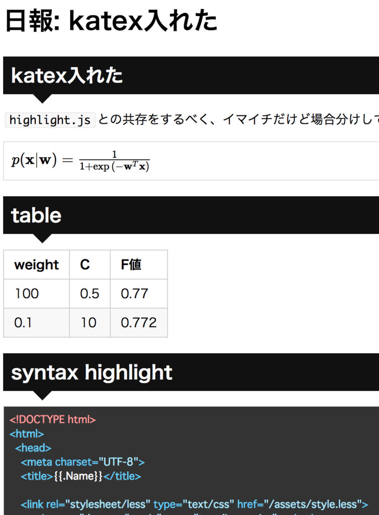Select table cell '0.1'
The height and width of the screenshot is (515, 379).
pyautogui.click(x=36, y=322)
